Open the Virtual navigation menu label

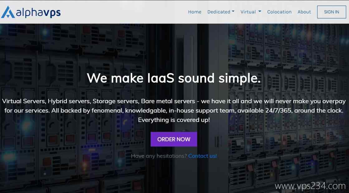tap(248, 12)
